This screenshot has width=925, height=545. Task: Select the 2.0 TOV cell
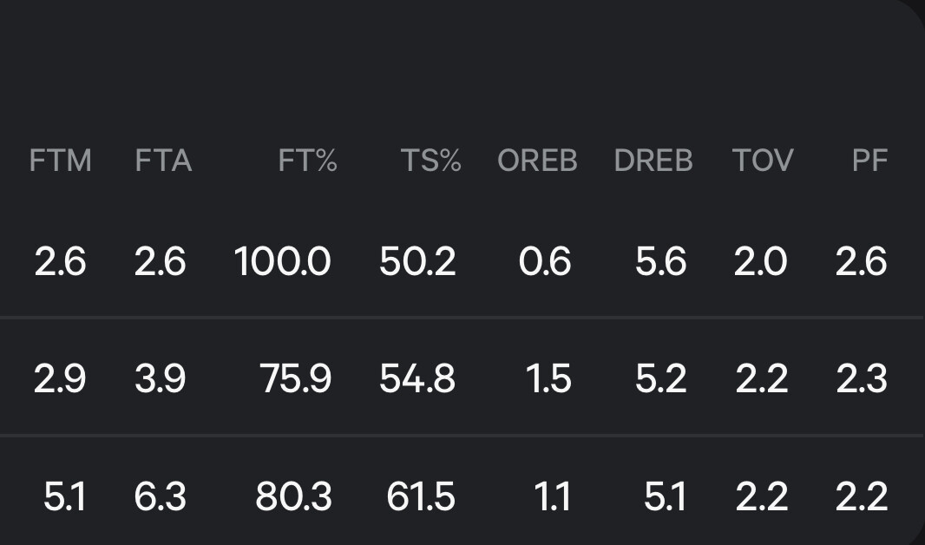[x=761, y=261]
